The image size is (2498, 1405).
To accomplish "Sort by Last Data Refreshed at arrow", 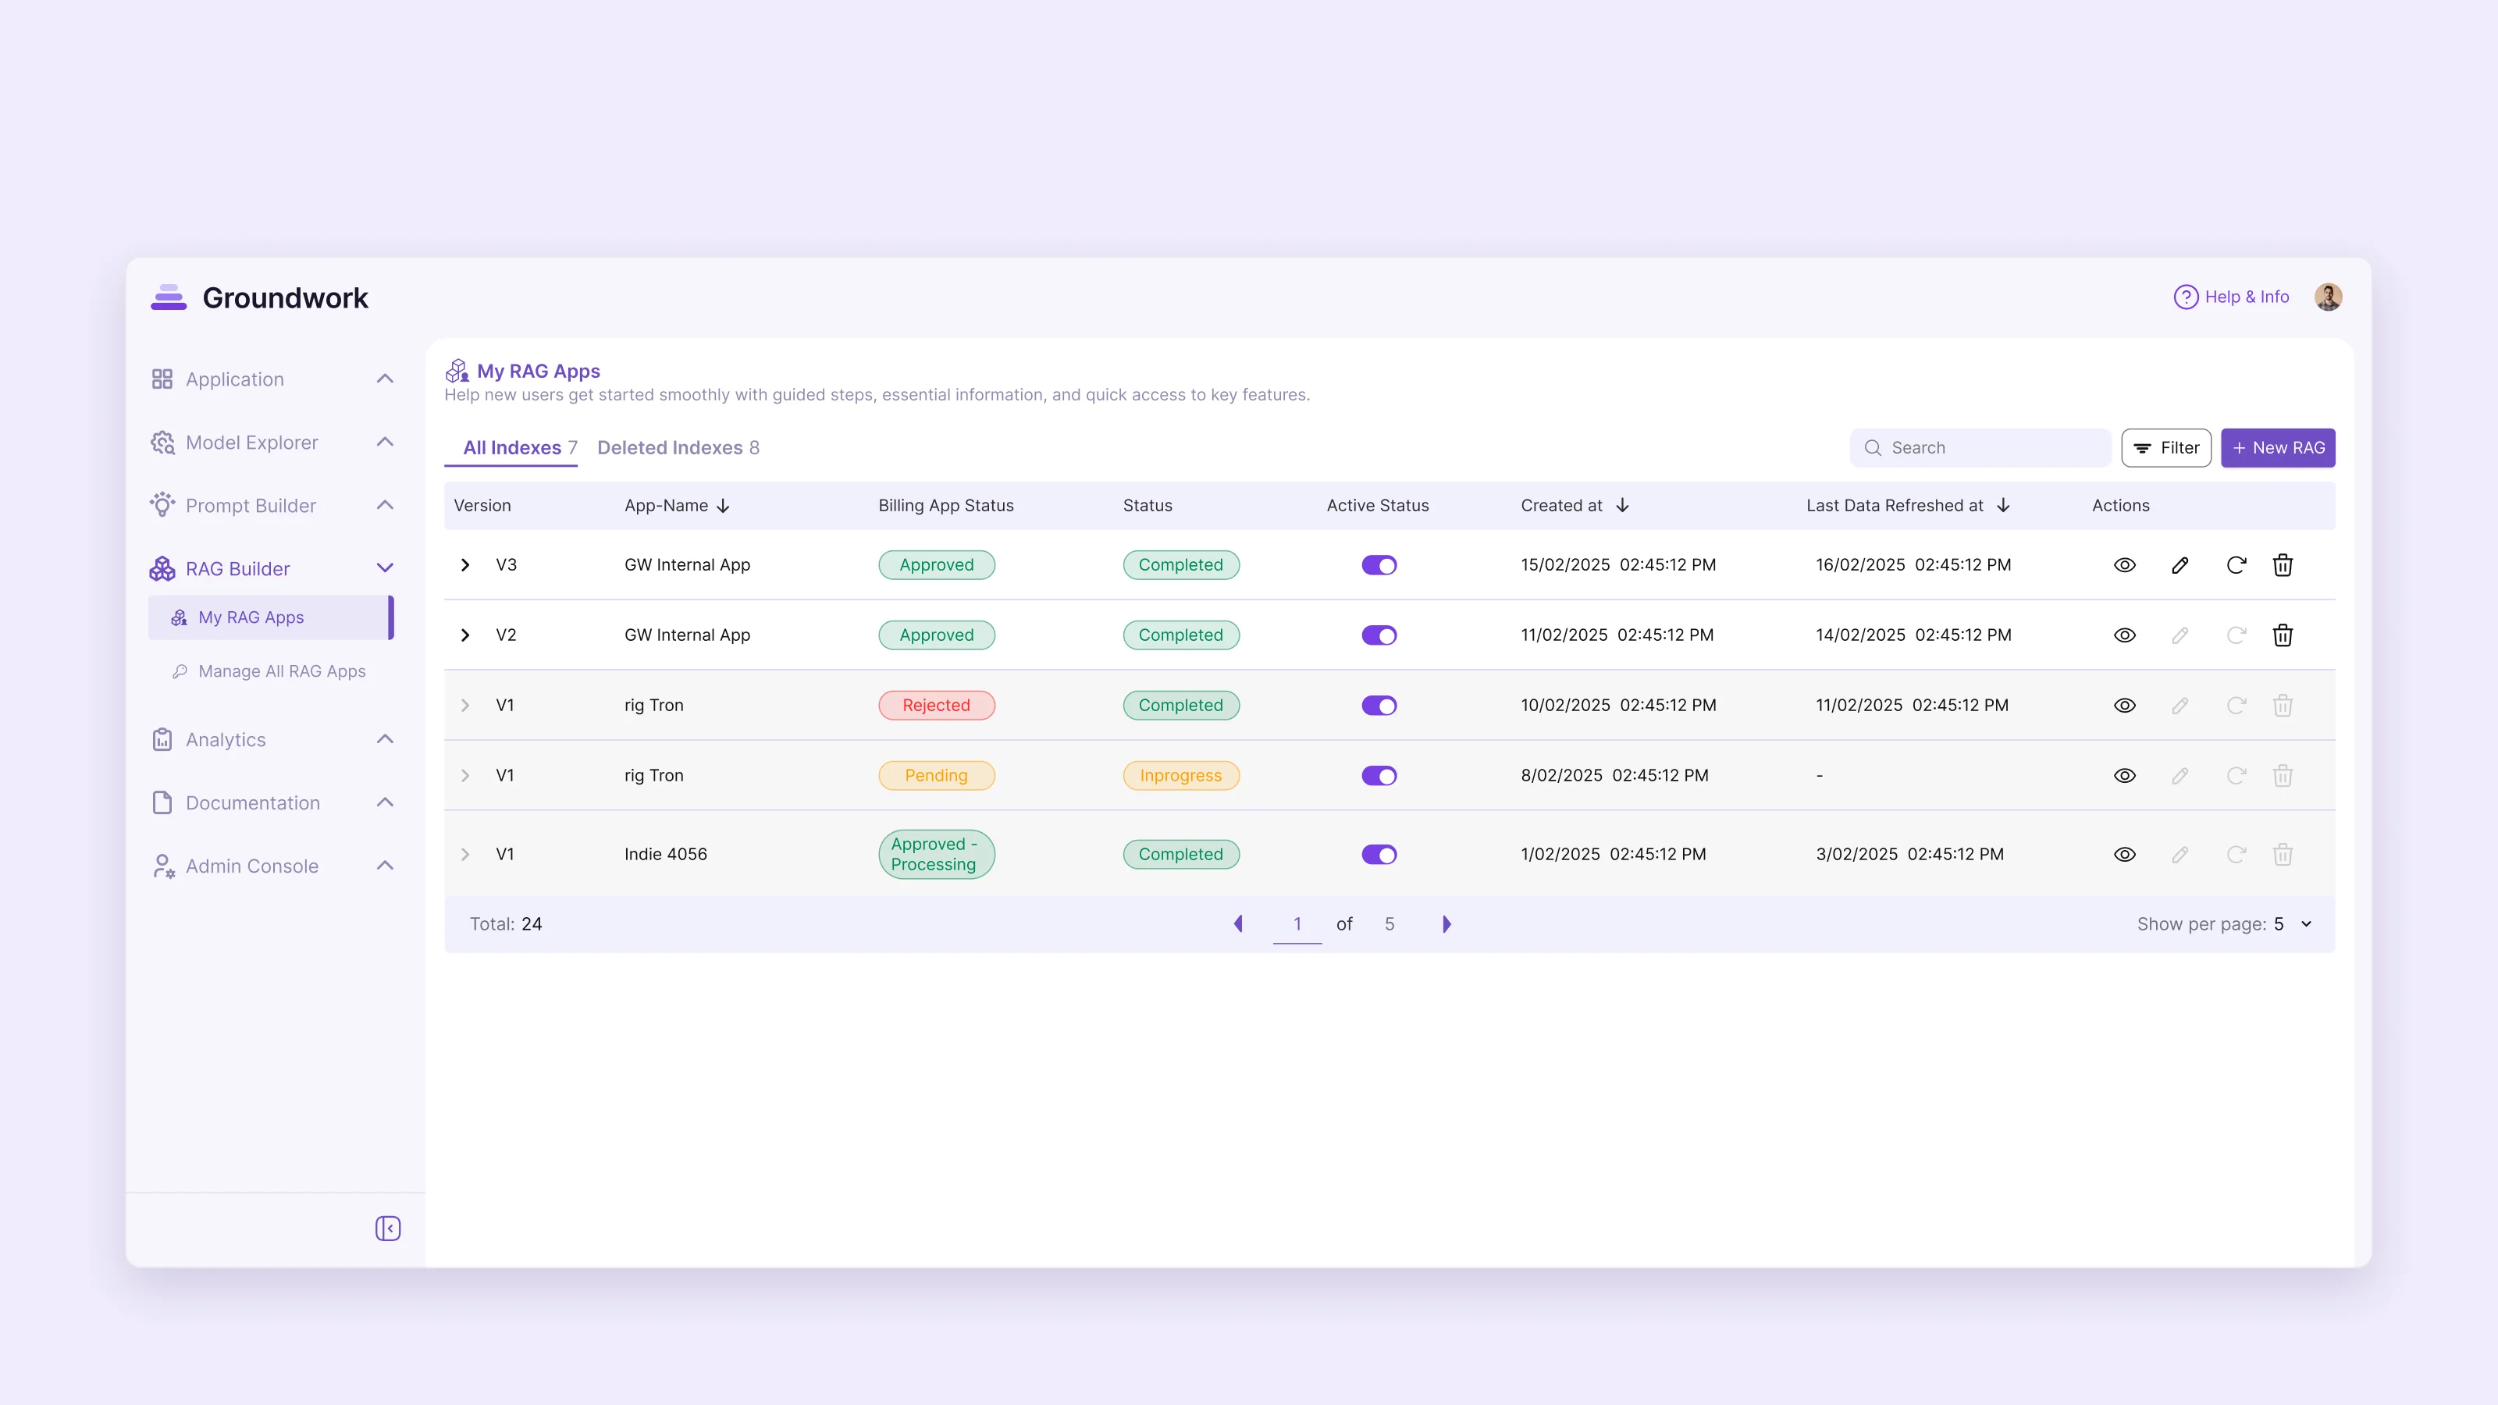I will pyautogui.click(x=2003, y=505).
